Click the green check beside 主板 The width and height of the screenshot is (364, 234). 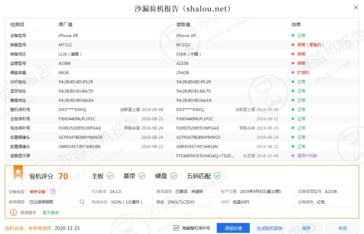click(110, 176)
